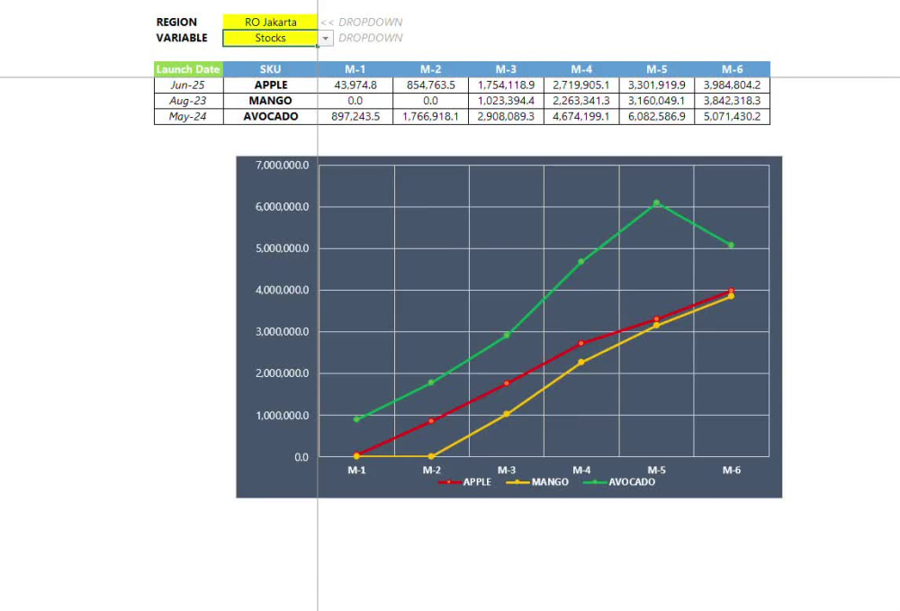This screenshot has width=900, height=611.
Task: Select the M-3 column header
Action: tap(506, 69)
